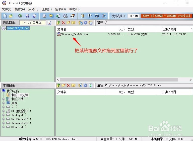The height and width of the screenshot is (141, 193).
Task: Open the 操作(A) menu
Action: (20, 9)
